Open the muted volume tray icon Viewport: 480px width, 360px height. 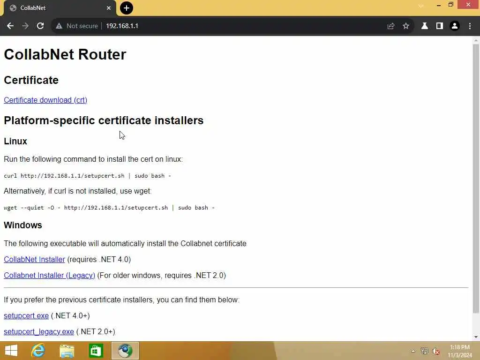point(435,351)
